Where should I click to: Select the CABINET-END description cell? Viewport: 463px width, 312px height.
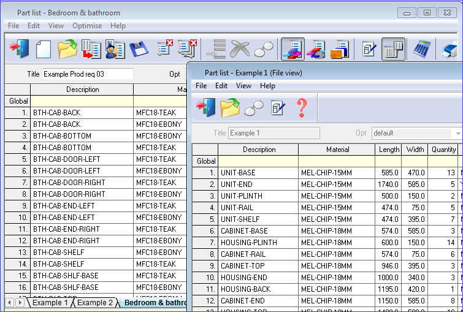[x=258, y=301]
